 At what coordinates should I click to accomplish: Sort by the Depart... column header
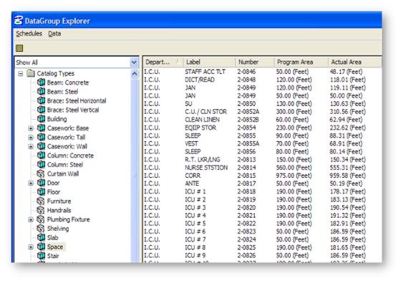(163, 62)
